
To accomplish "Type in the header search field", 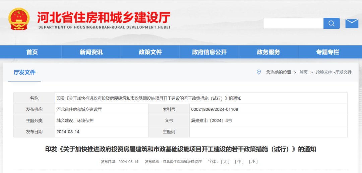I will 293,23.
